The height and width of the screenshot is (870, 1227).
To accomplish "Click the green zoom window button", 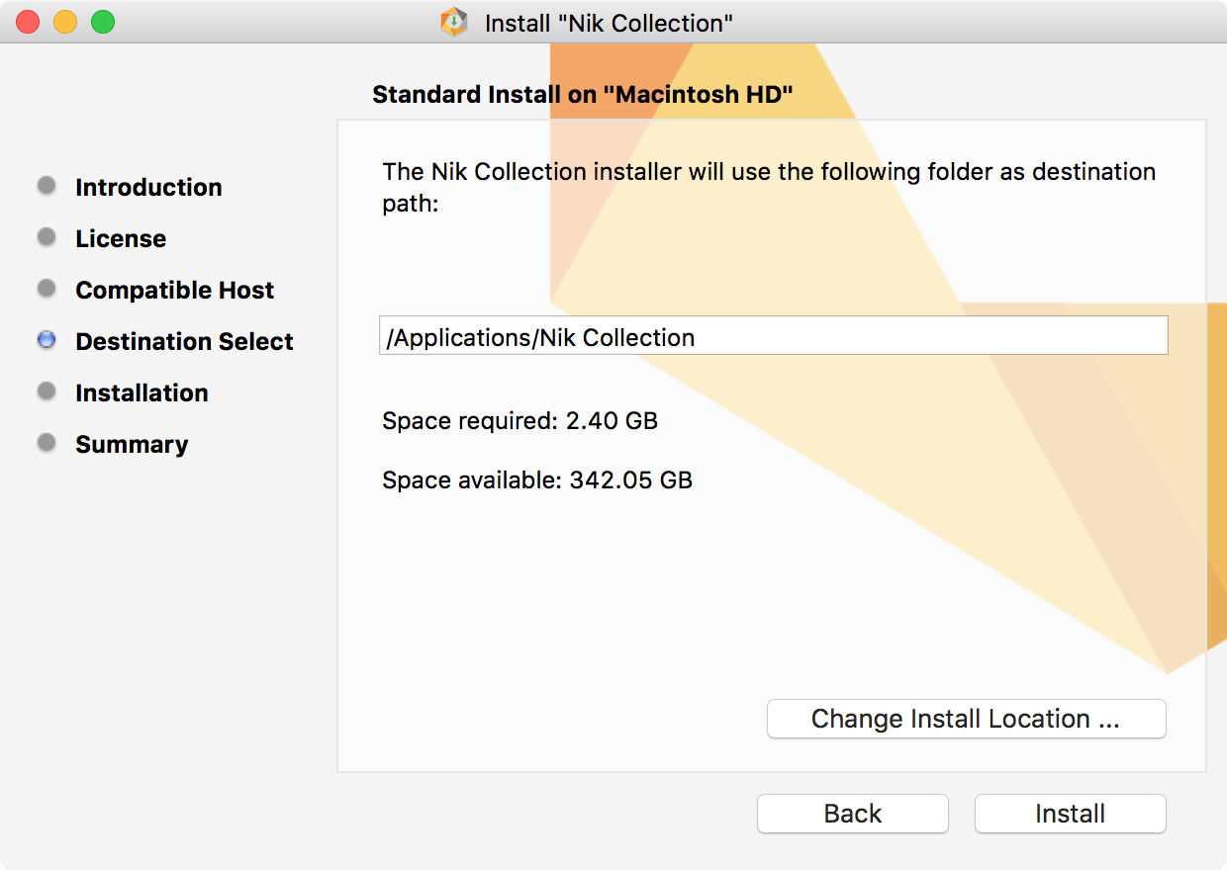I will (103, 22).
